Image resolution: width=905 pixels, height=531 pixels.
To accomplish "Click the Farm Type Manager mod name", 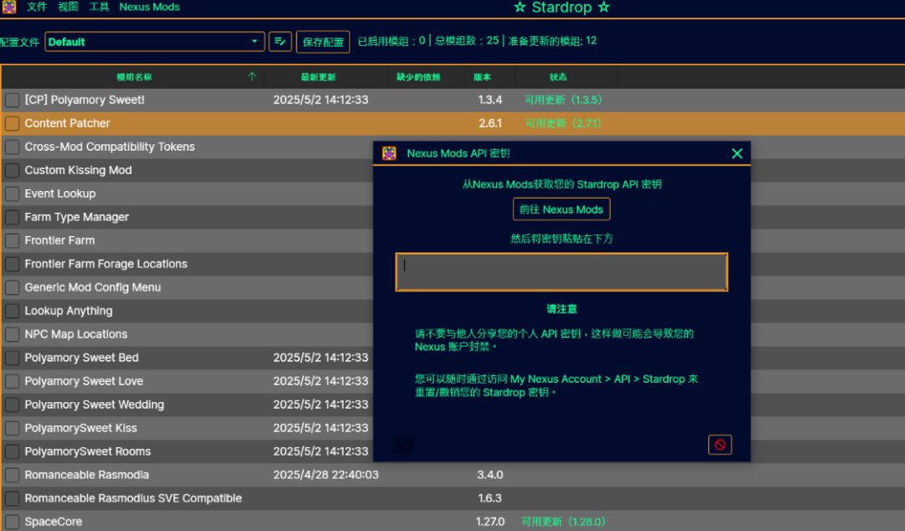I will click(x=77, y=217).
